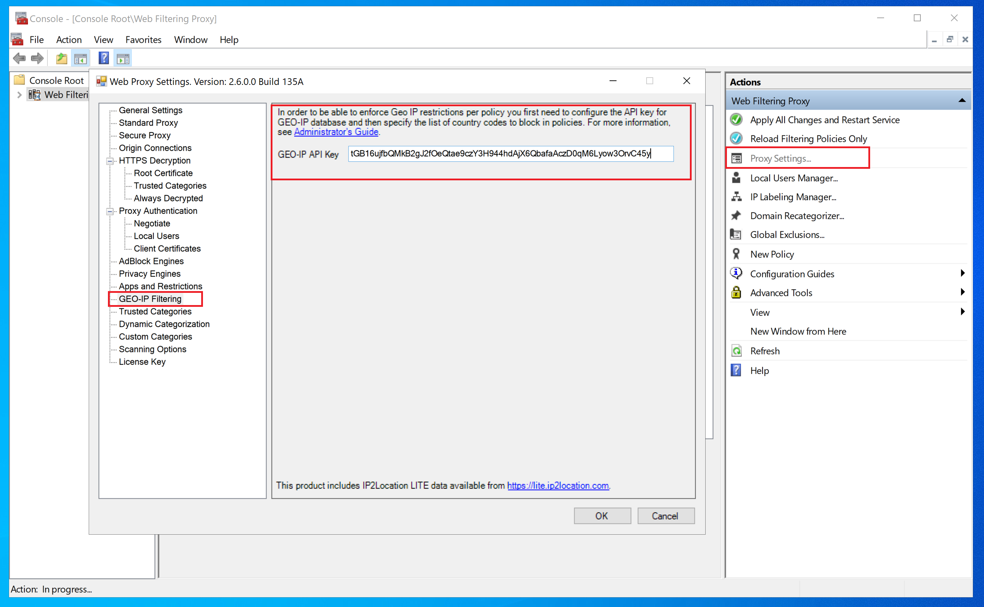The height and width of the screenshot is (607, 984).
Task: Expand the Web Filtering Proxy console node
Action: point(19,95)
